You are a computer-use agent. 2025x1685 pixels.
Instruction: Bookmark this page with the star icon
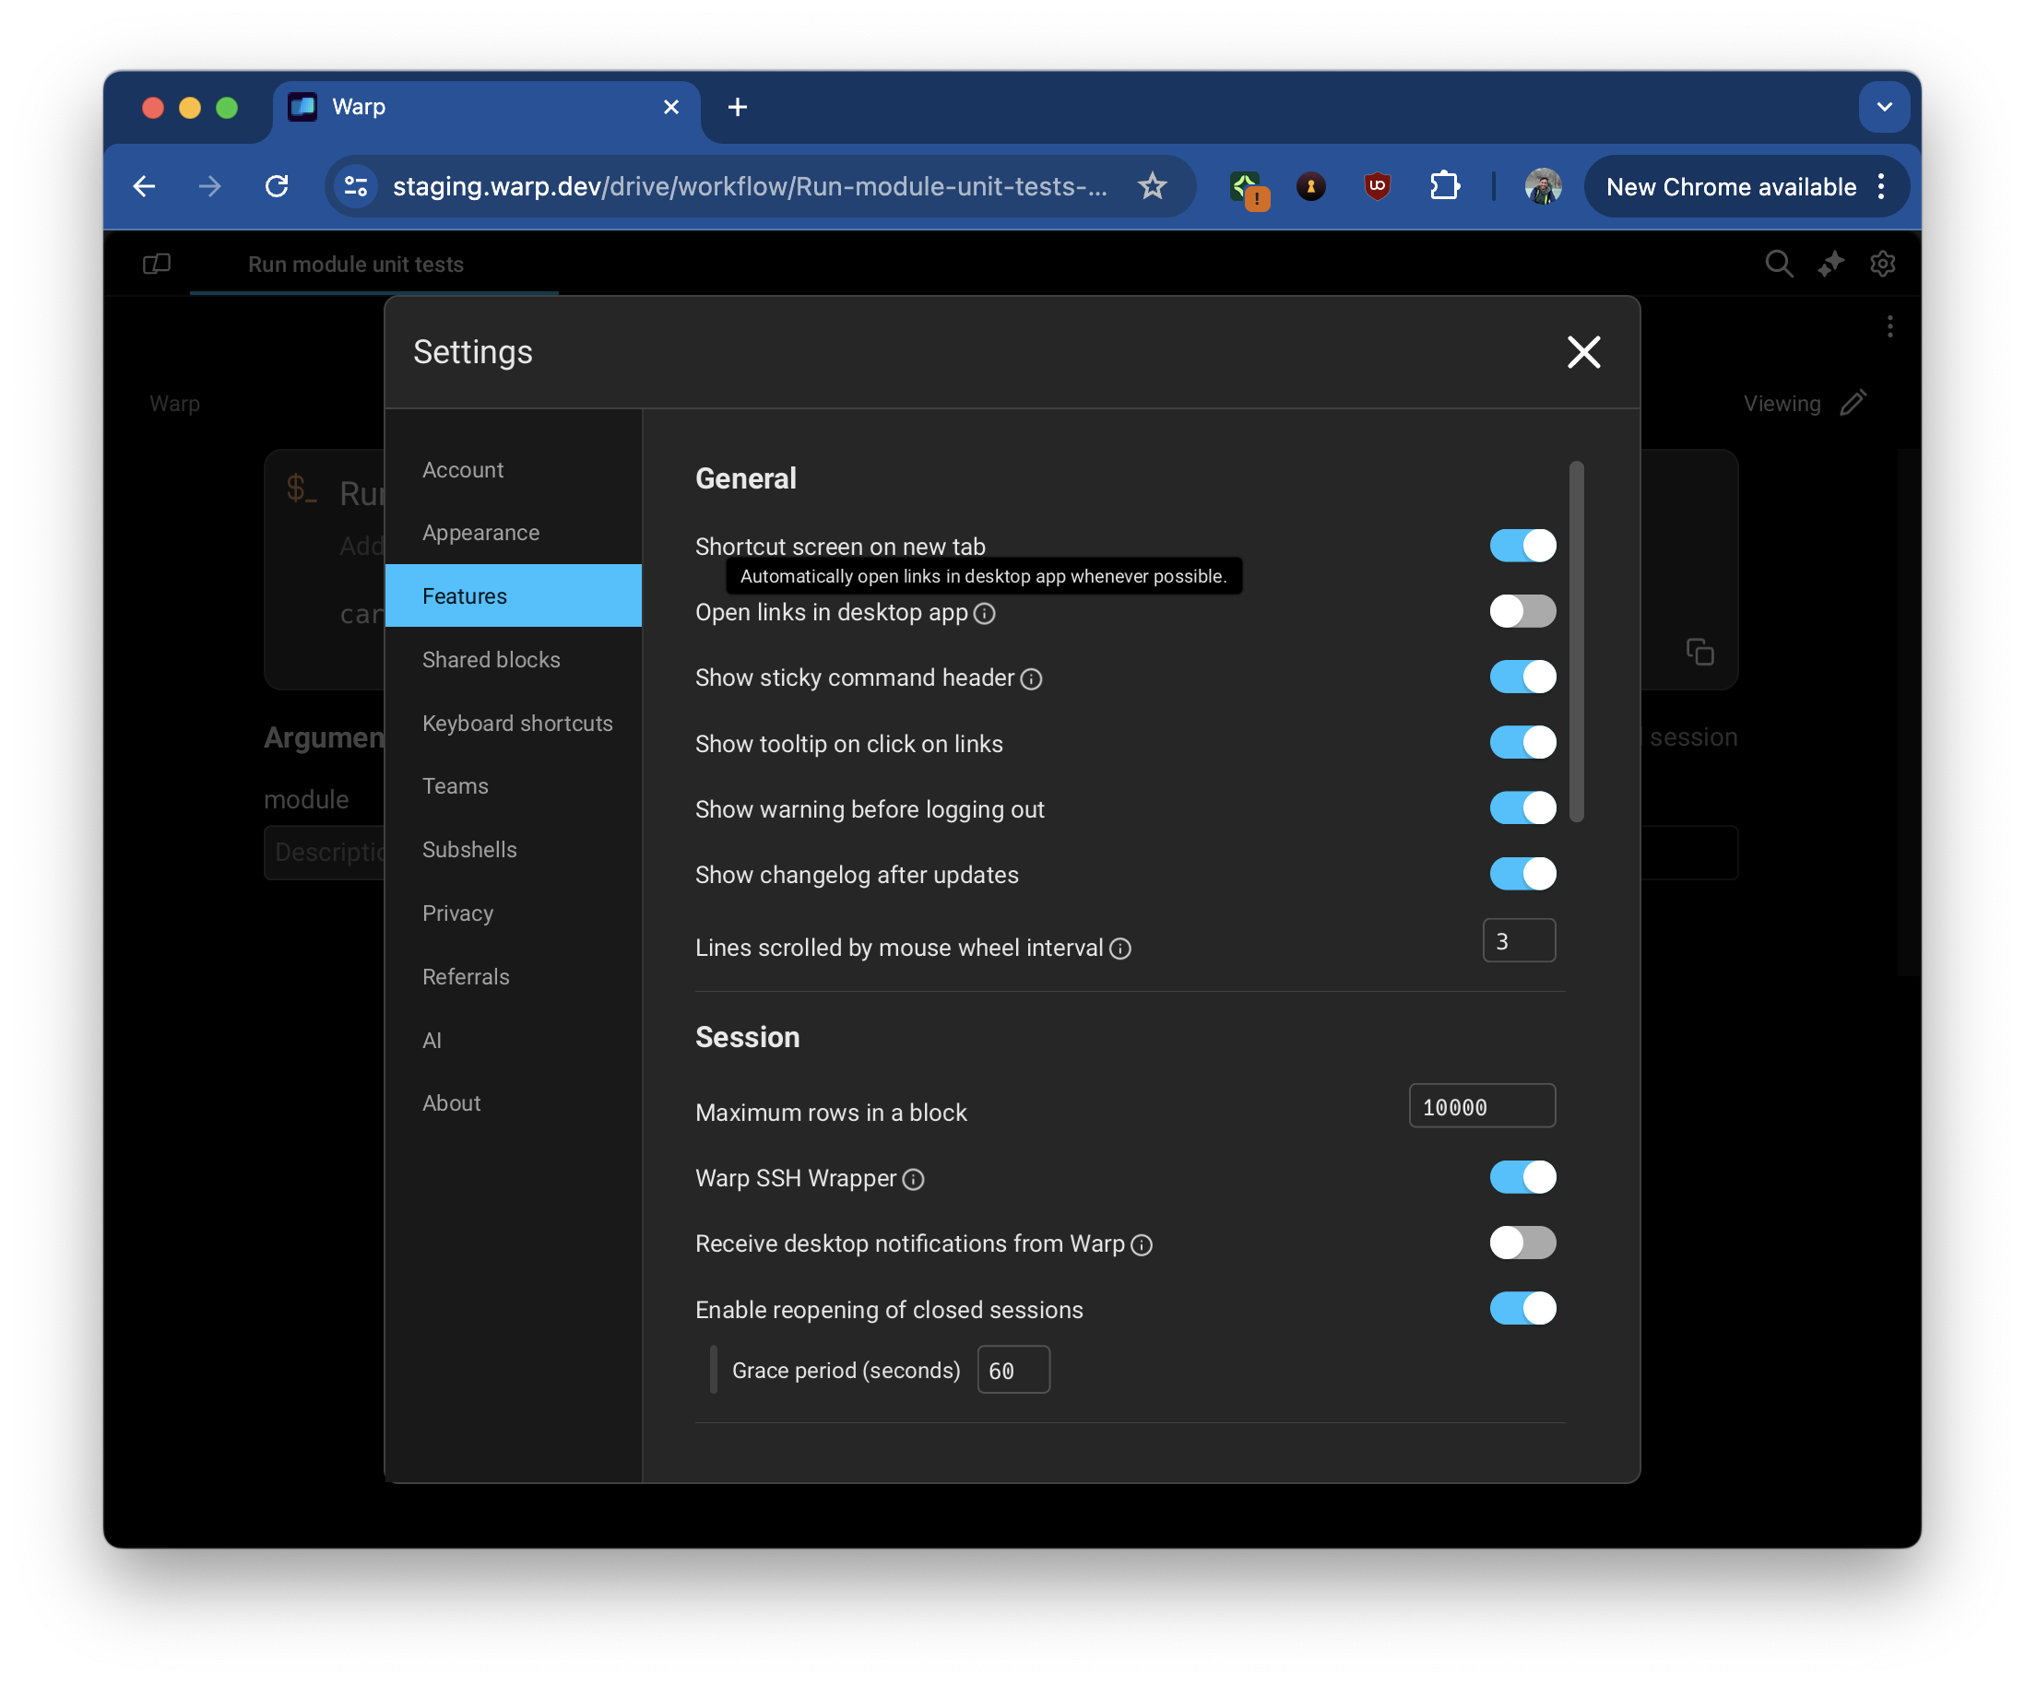click(1152, 186)
